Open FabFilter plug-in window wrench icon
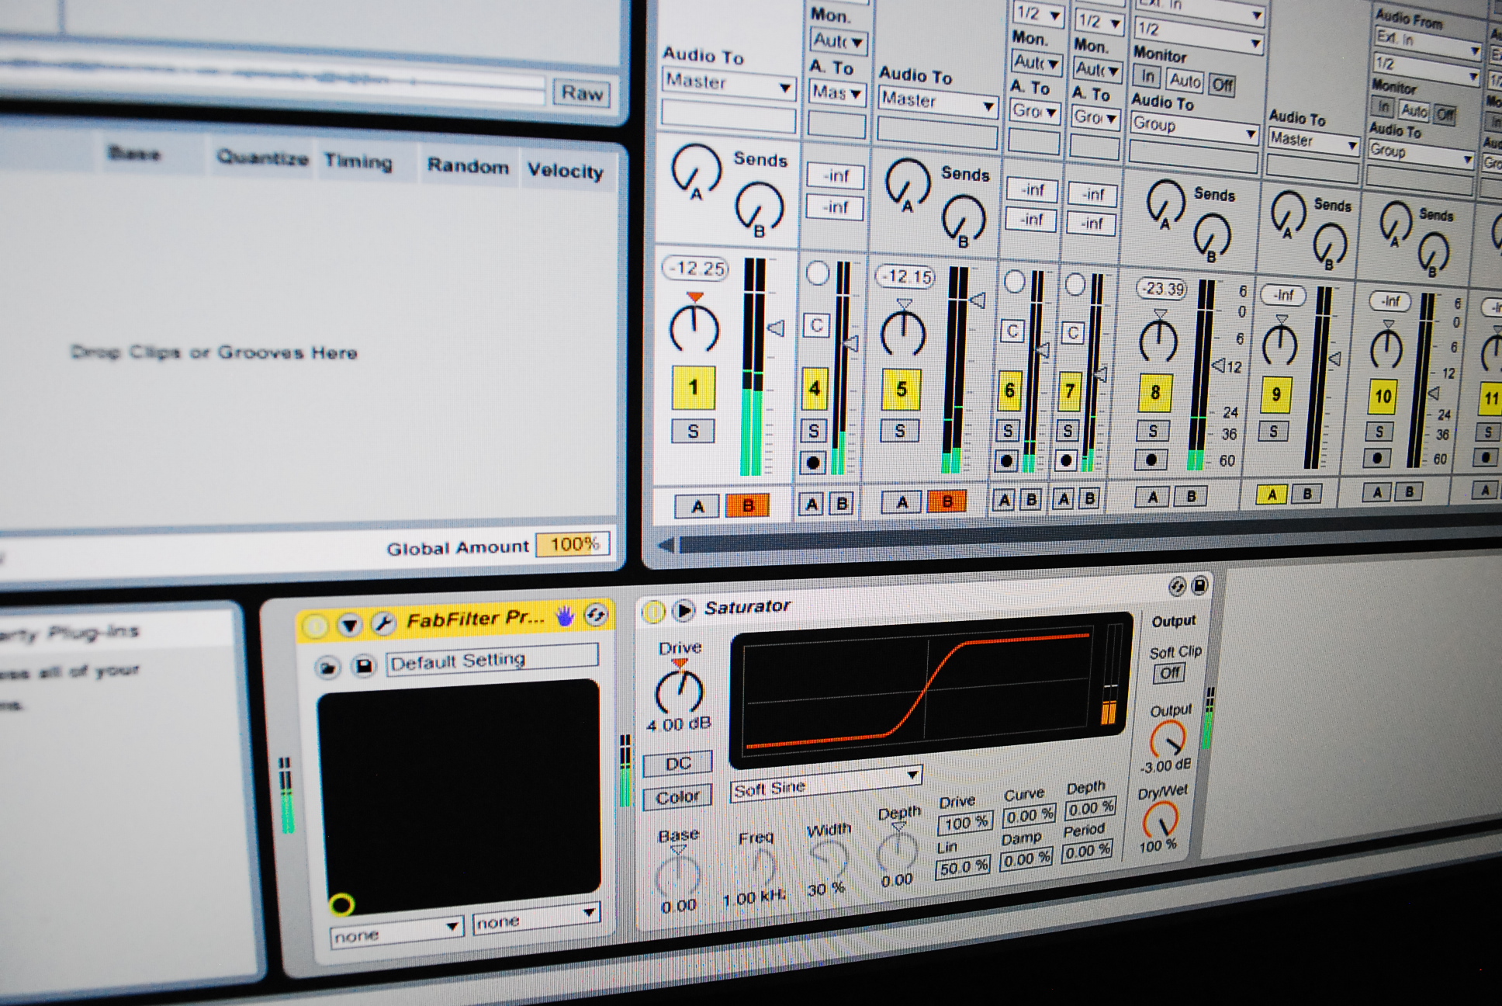 click(382, 623)
